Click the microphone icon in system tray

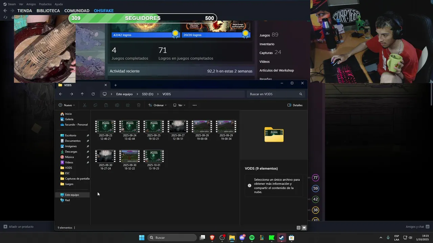[x=388, y=238]
